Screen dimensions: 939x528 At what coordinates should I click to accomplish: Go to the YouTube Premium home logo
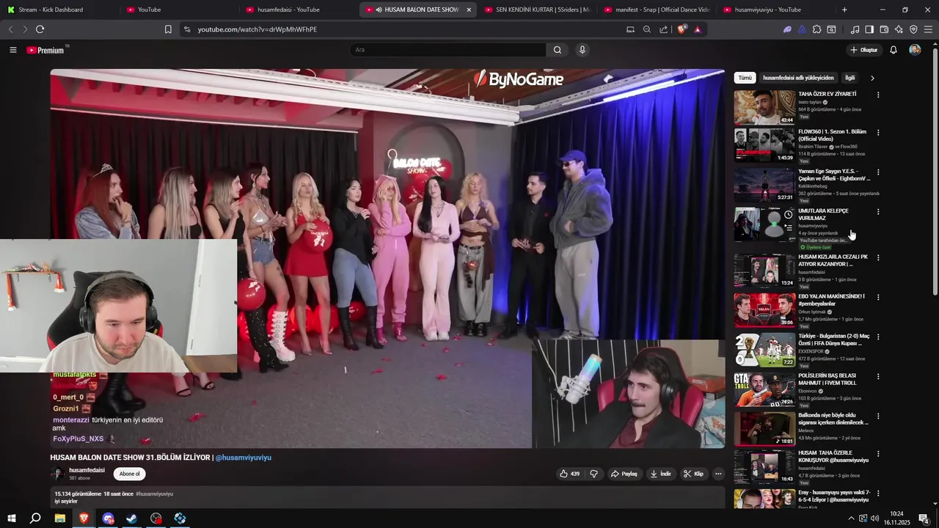click(x=47, y=50)
